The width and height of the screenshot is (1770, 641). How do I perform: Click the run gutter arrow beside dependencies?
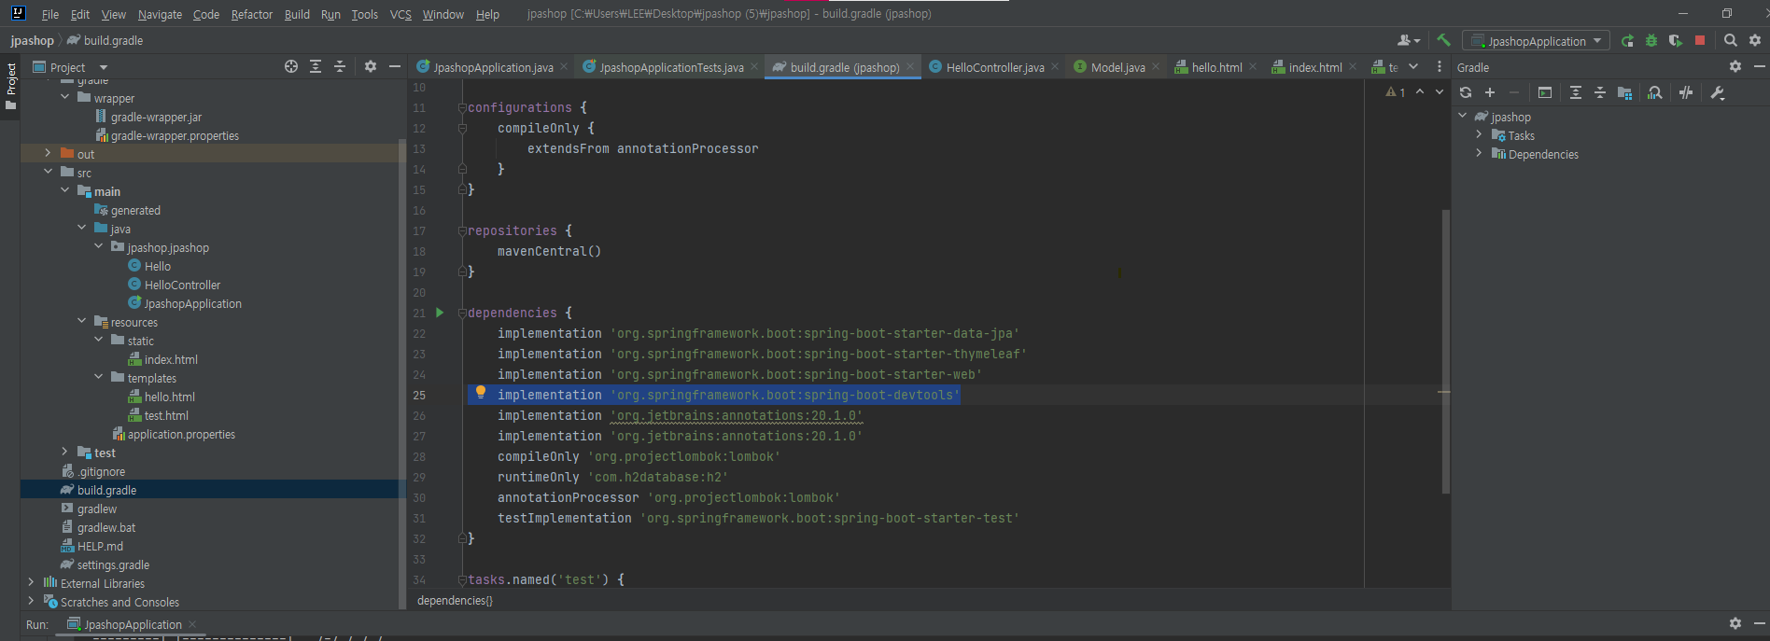pos(440,313)
